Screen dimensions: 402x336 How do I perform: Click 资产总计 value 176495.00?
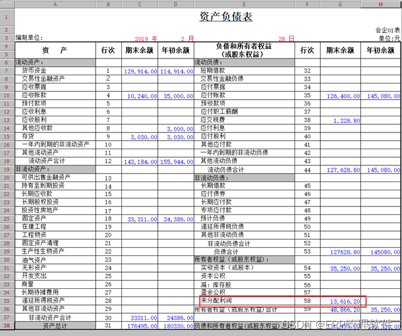pos(142,326)
